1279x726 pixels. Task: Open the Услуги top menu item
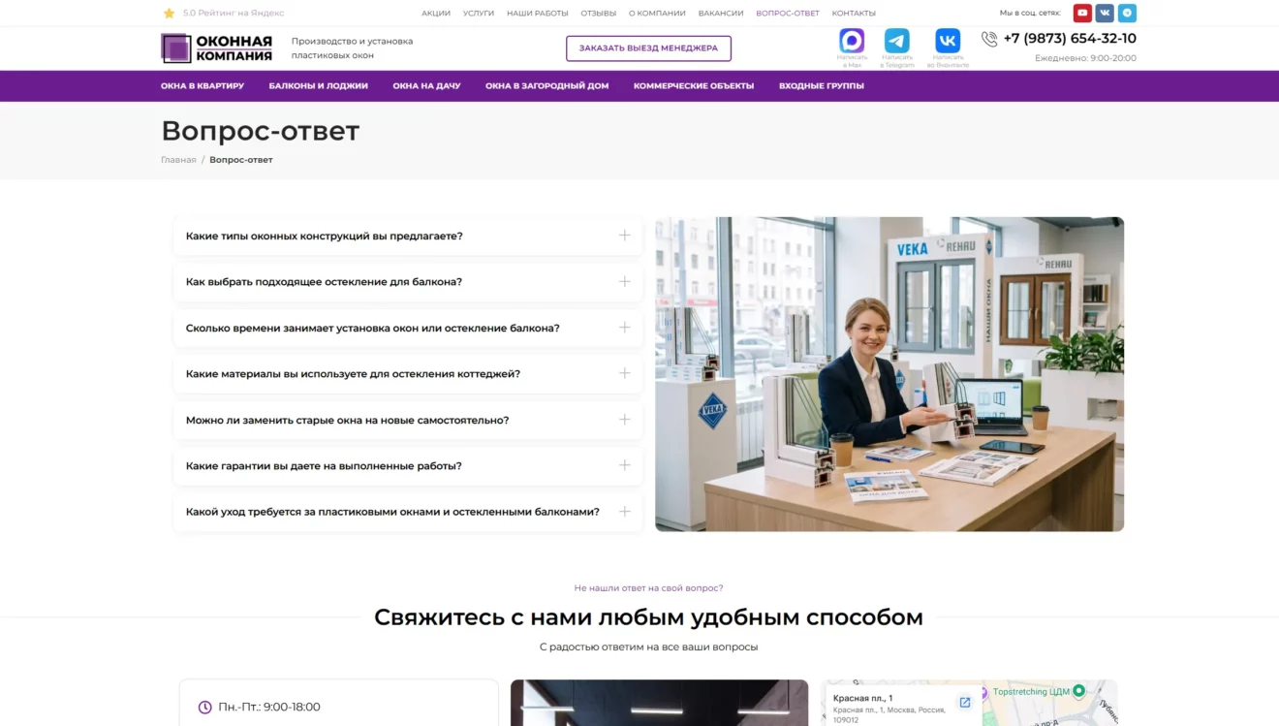(479, 14)
